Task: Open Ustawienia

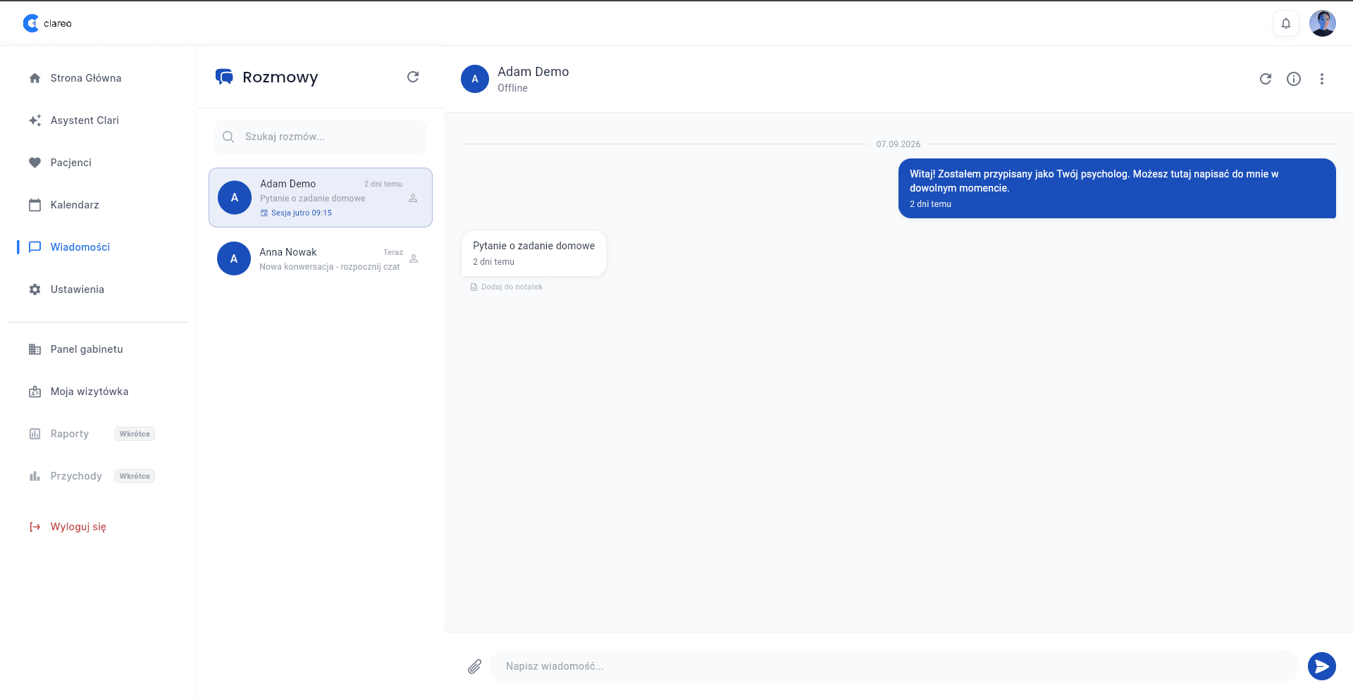Action: pyautogui.click(x=78, y=289)
